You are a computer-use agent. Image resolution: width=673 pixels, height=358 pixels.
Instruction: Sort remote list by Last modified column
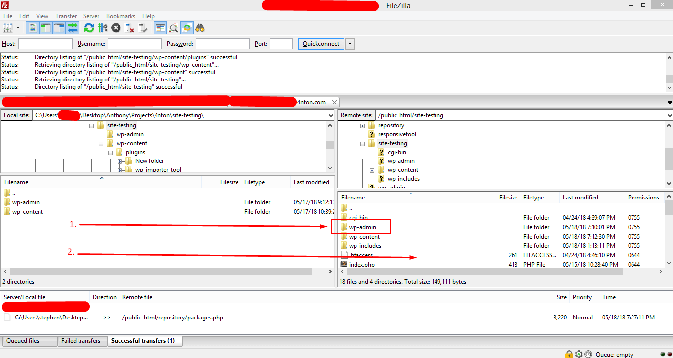click(593, 198)
